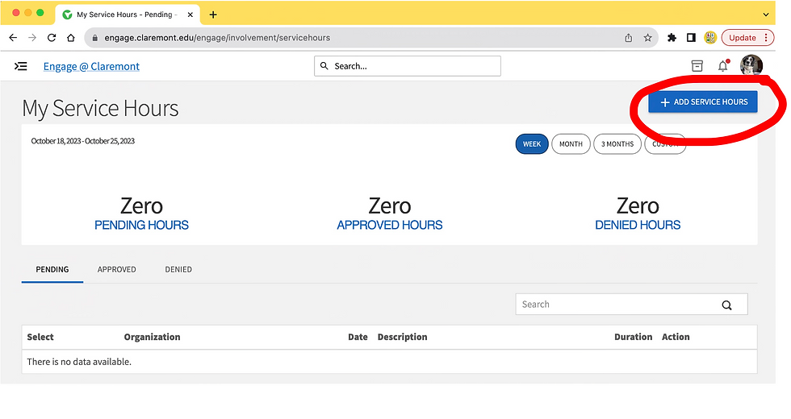Click the magnifier icon in table search
Image resolution: width=791 pixels, height=419 pixels.
pyautogui.click(x=726, y=305)
